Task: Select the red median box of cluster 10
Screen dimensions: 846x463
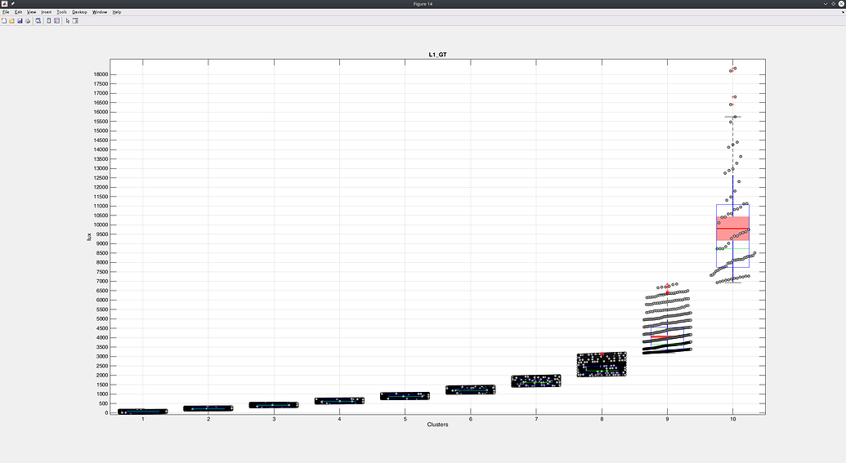Action: (x=732, y=229)
